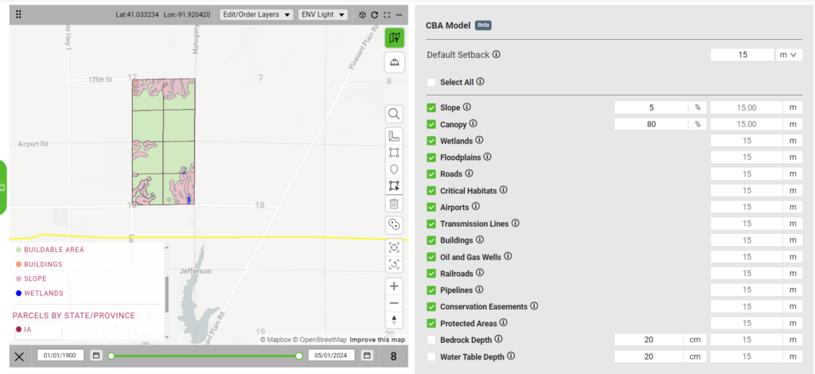This screenshot has height=374, width=815.
Task: Click the SLOPE legend entry
Action: click(x=31, y=279)
